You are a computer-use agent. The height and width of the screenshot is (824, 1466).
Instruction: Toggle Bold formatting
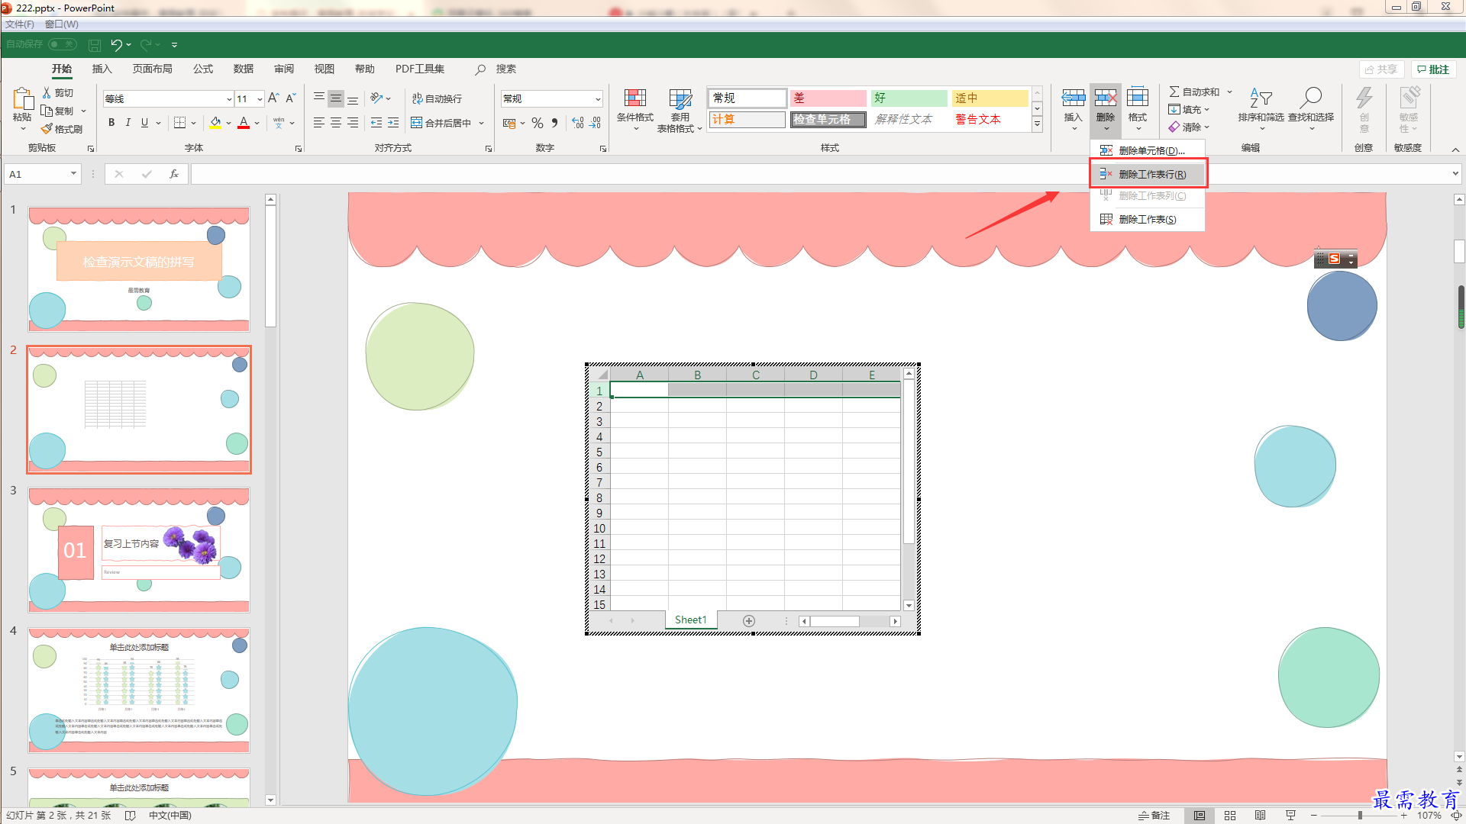pos(111,123)
